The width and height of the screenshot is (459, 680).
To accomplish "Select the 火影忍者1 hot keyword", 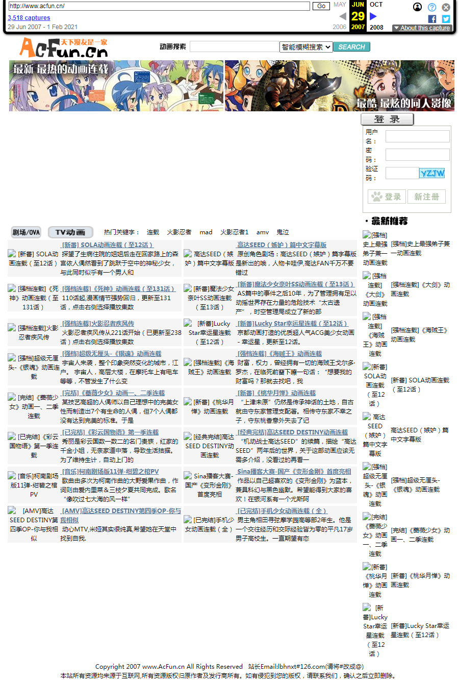I will 235,232.
